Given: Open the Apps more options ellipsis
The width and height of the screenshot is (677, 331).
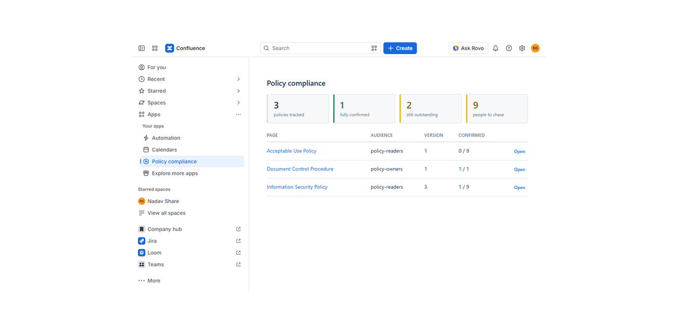Looking at the screenshot, I should click(x=238, y=114).
